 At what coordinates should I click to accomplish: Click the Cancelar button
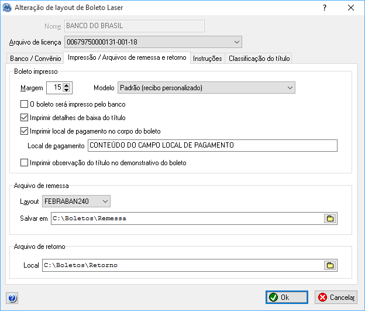tap(336, 298)
